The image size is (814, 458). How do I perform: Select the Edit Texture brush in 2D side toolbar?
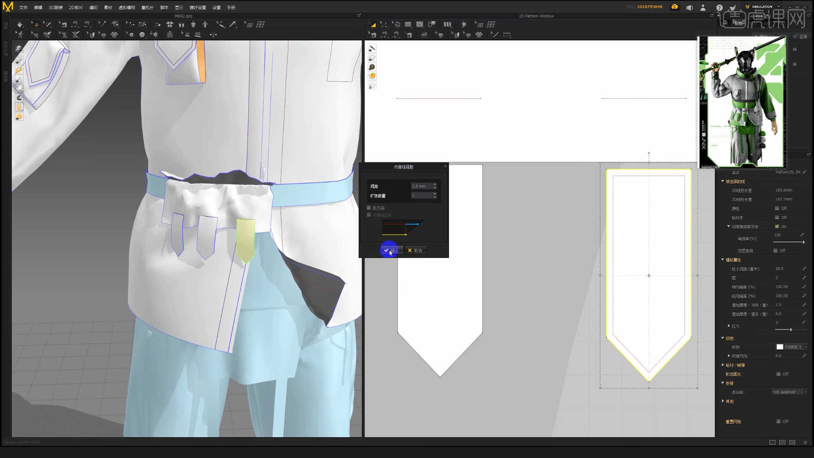(x=372, y=48)
